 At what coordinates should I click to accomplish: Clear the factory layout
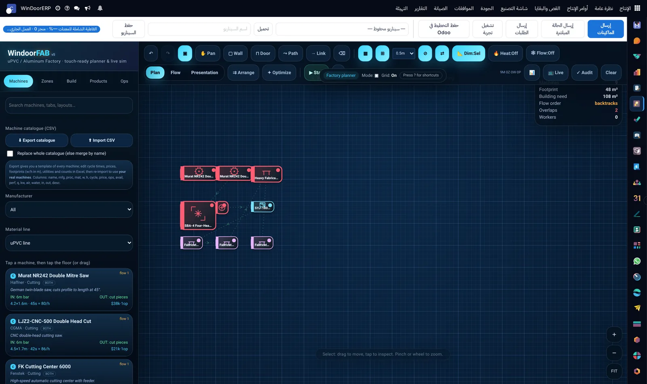611,73
